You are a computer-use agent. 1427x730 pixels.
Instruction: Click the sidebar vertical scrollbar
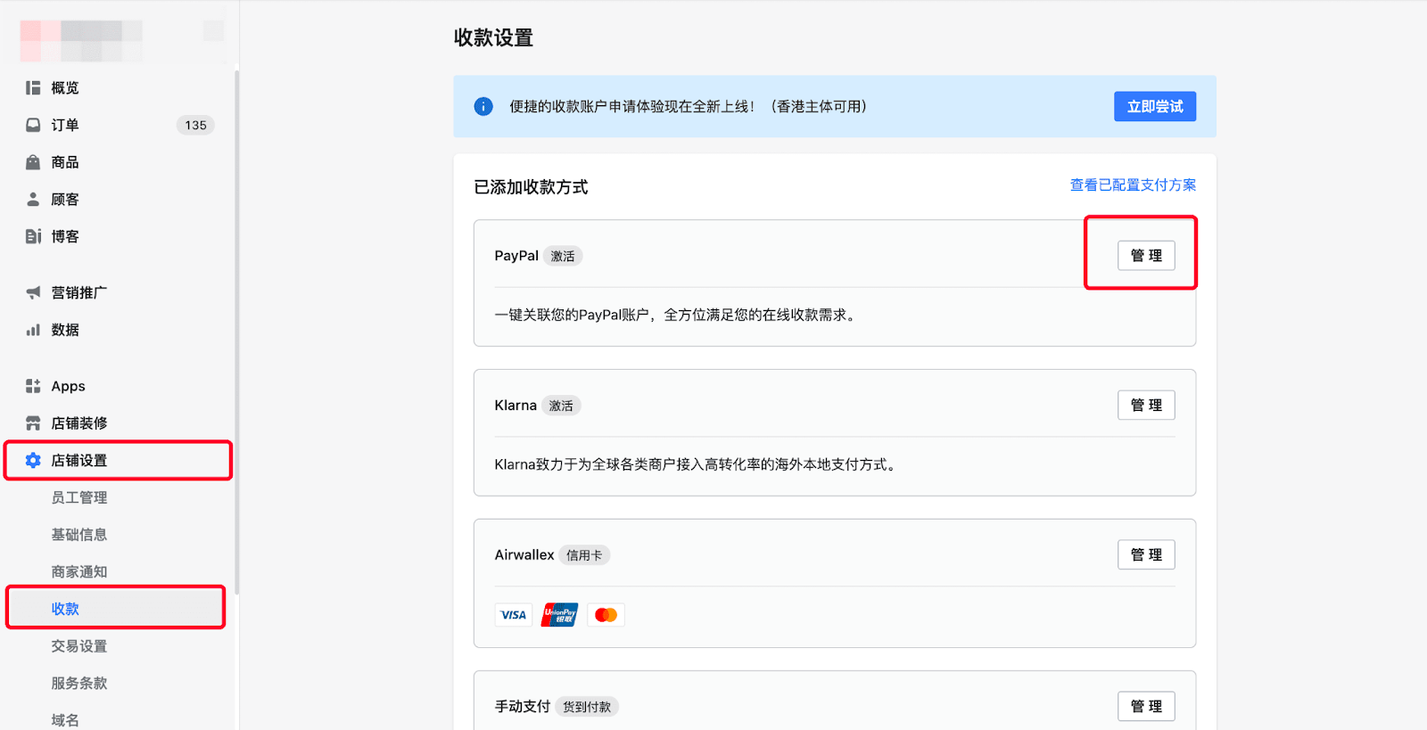(x=236, y=332)
